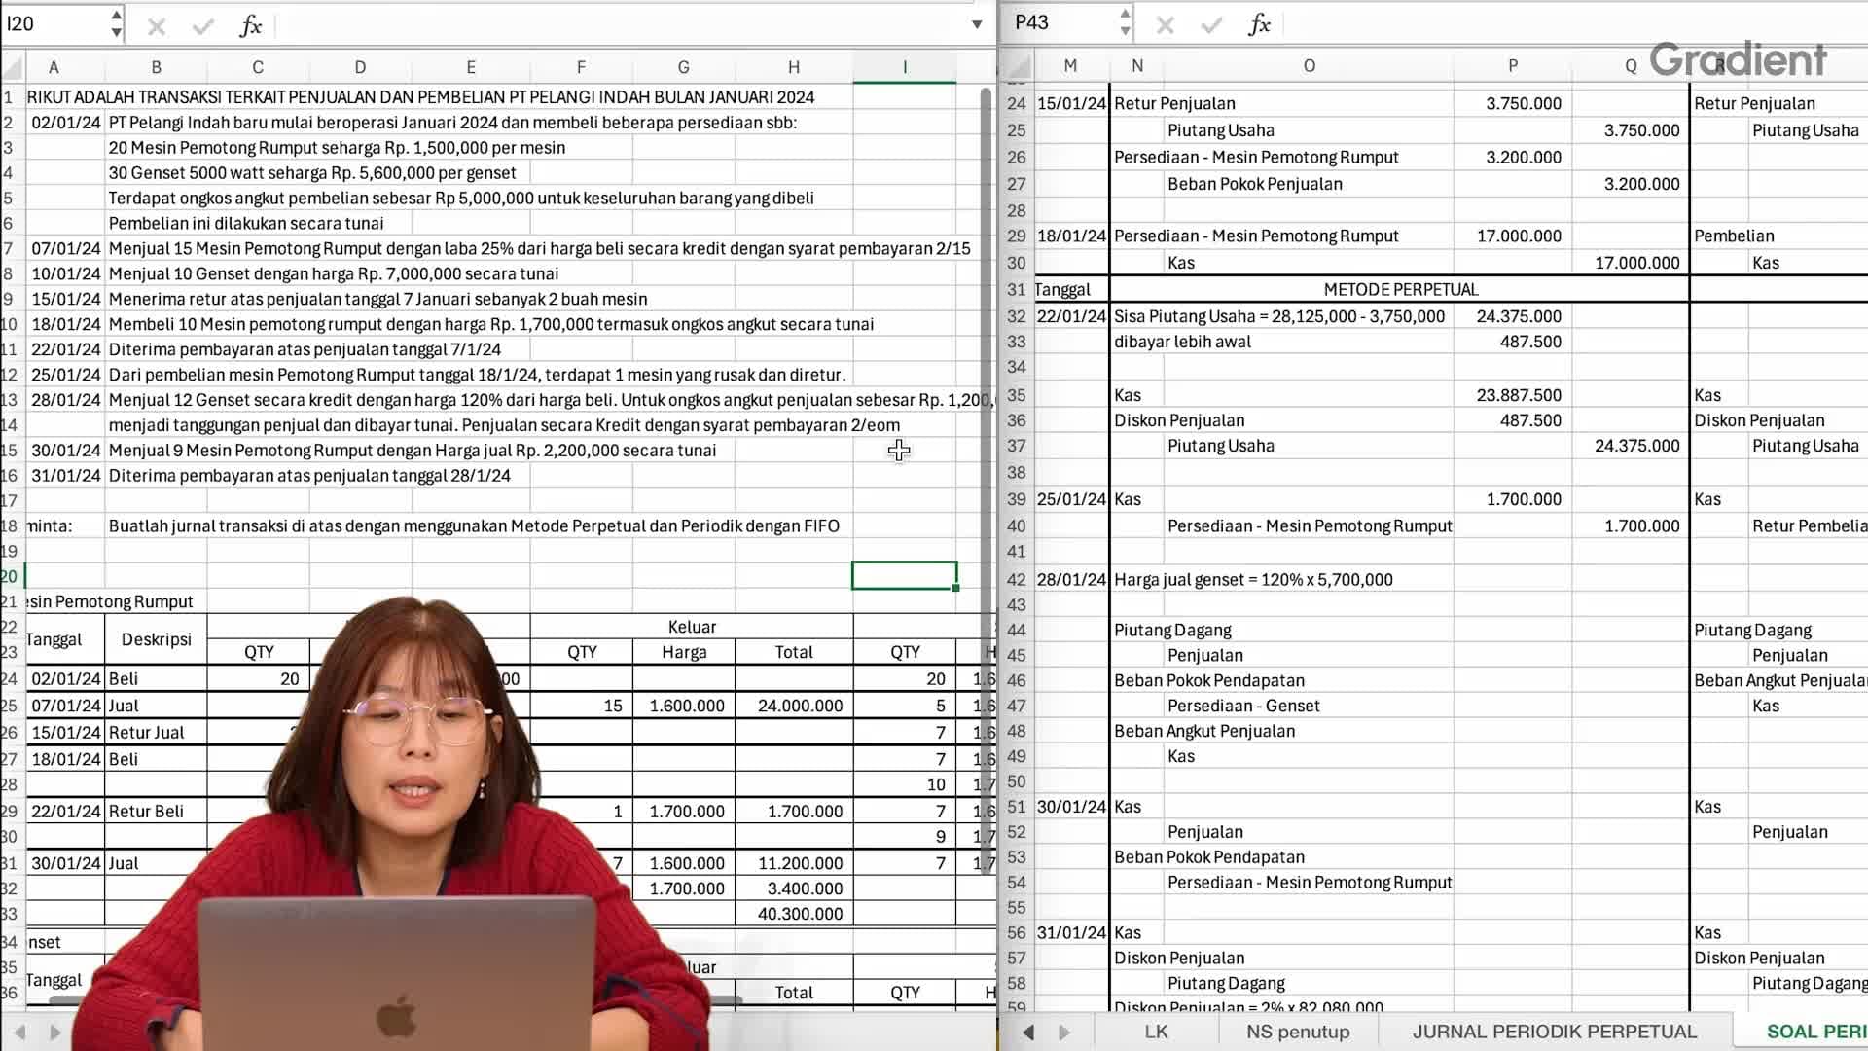This screenshot has width=1868, height=1051.
Task: Expand the left formula bar dropdown arrow
Action: [x=977, y=24]
